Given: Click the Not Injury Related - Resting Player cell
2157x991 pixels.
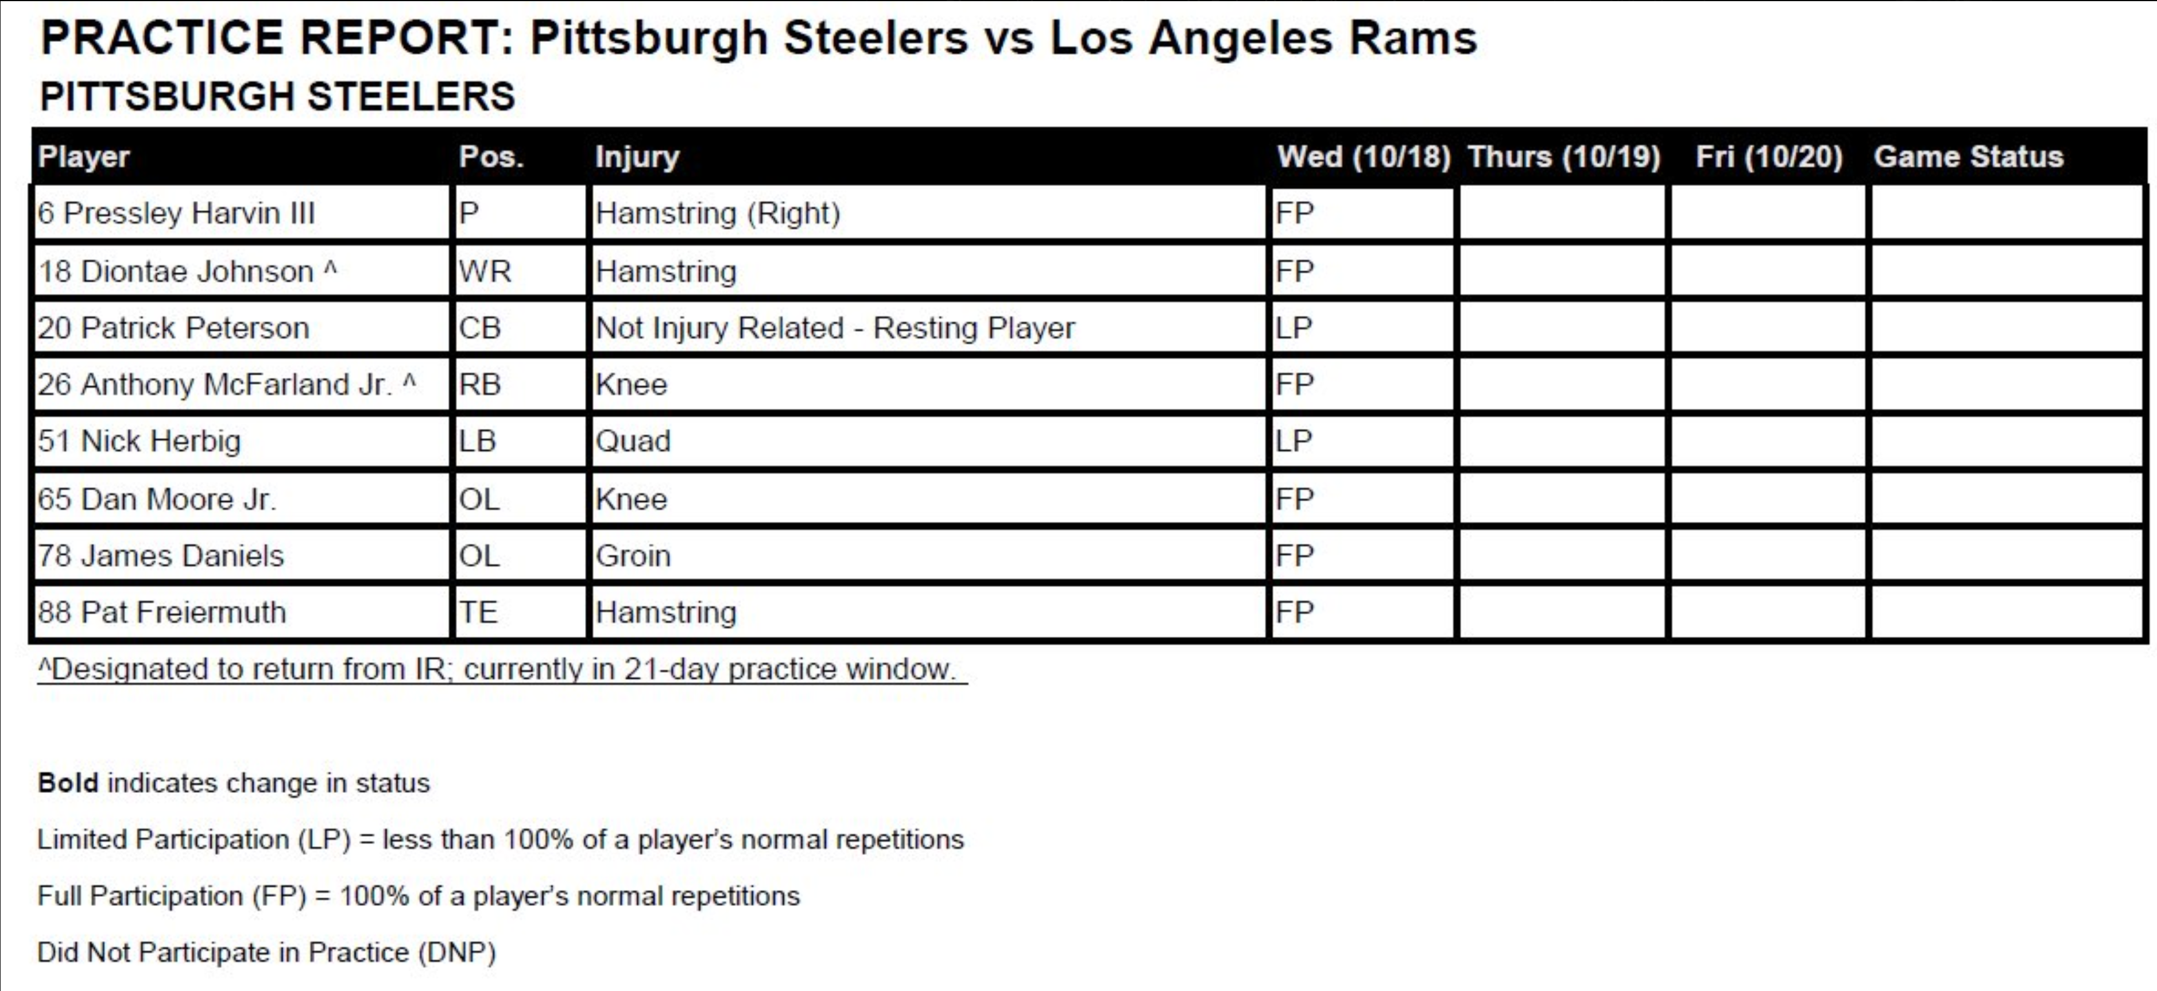Looking at the screenshot, I should pos(835,327).
